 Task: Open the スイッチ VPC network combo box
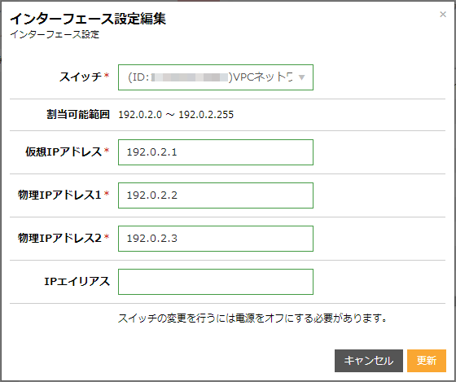(x=216, y=77)
